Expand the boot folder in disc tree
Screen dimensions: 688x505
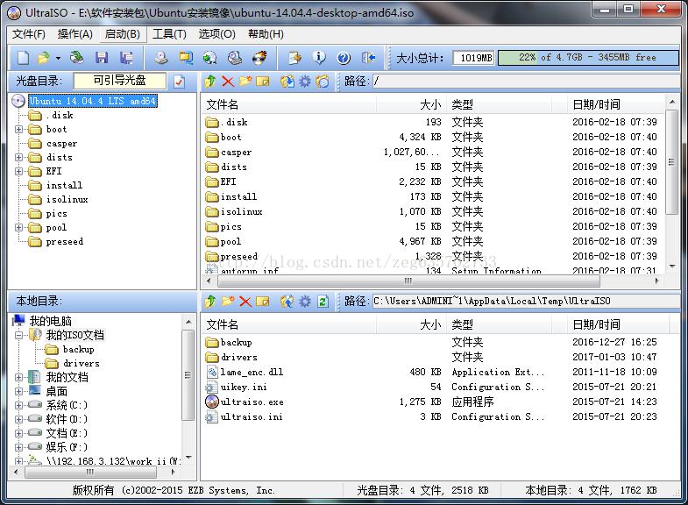point(18,130)
